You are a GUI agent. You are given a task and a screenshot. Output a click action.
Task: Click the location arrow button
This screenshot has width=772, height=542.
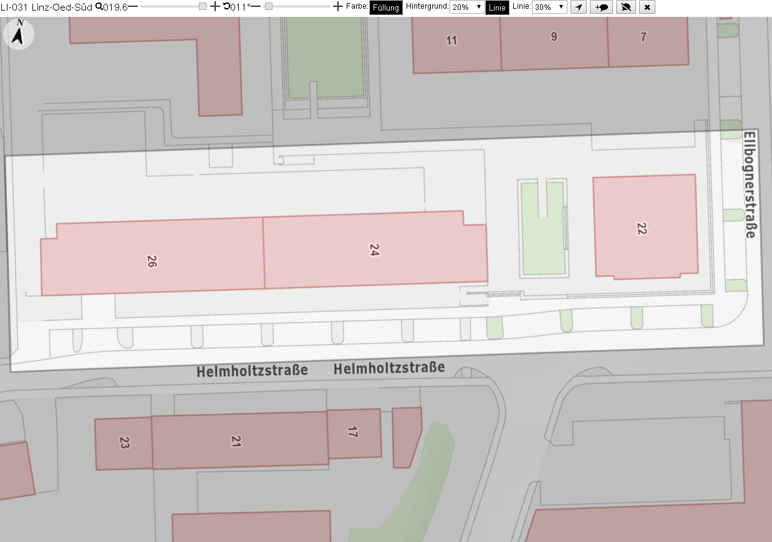pos(579,7)
